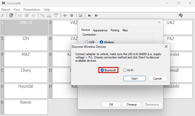Click the double right arrows toolbar icon
Screen dimensions: 195x116
point(33,15)
